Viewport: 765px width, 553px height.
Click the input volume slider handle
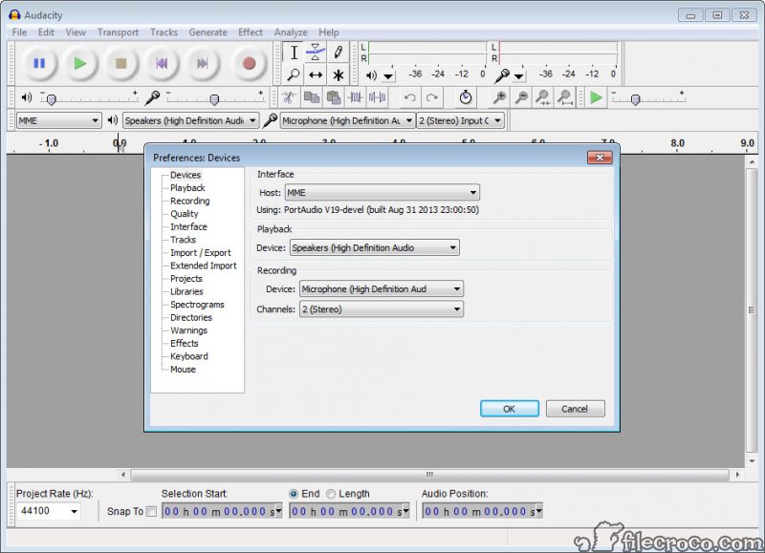coord(213,99)
